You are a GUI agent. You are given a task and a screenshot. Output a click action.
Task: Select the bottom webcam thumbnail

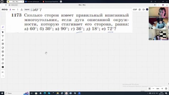tap(158, 35)
